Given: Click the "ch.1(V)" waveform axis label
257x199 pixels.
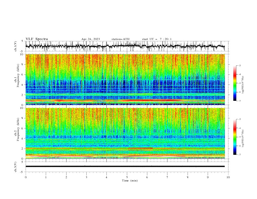Looking at the screenshot, I should click(16, 46).
